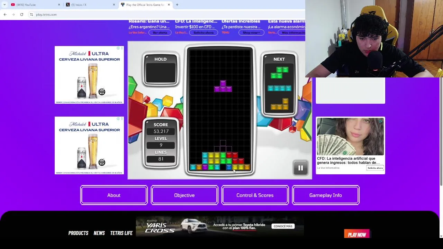Open the tab search dropdown arrow
The image size is (443, 249).
pos(4,4)
